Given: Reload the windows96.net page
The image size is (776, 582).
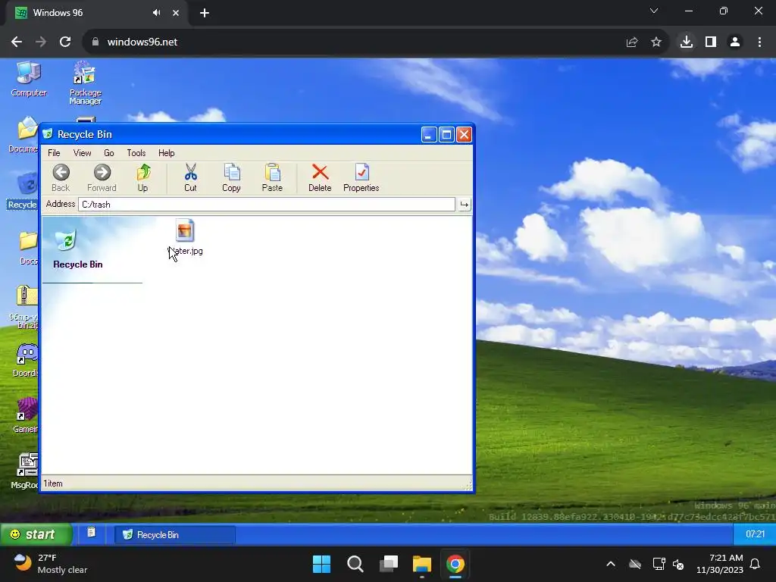Looking at the screenshot, I should pyautogui.click(x=65, y=42).
